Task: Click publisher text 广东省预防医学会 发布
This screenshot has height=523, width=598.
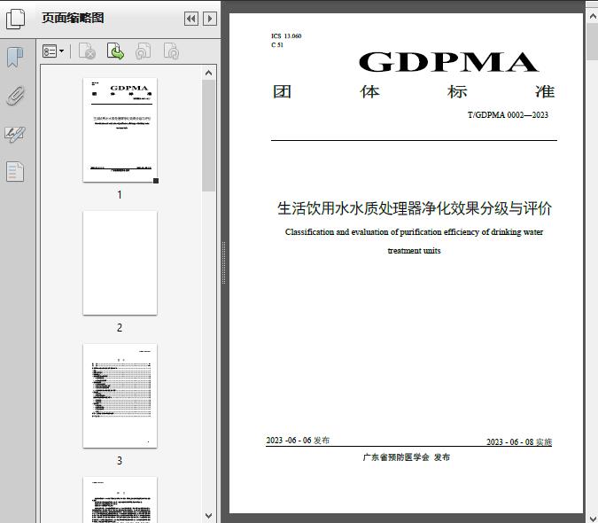Action: tap(406, 457)
